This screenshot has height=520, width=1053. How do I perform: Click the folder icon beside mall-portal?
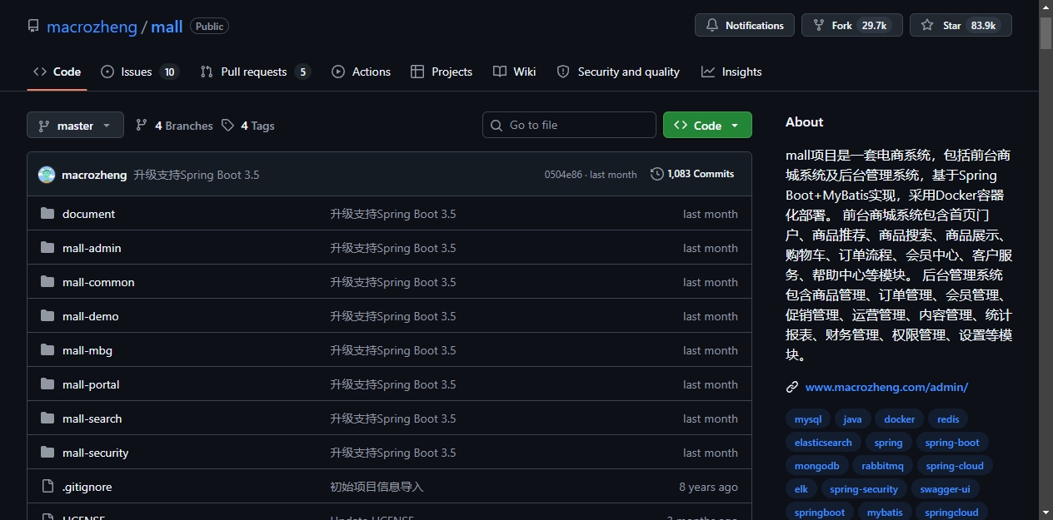point(47,384)
